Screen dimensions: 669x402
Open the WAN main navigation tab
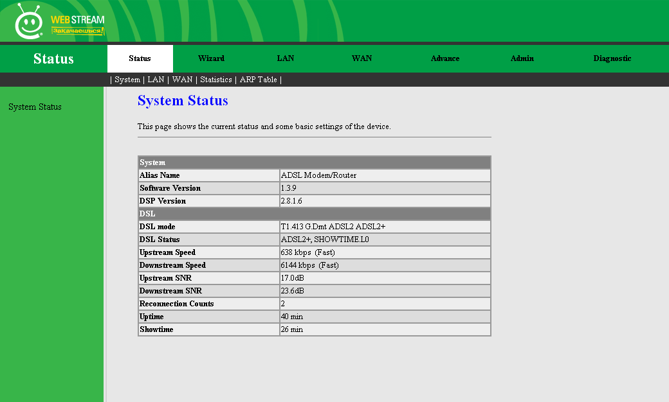pos(362,58)
